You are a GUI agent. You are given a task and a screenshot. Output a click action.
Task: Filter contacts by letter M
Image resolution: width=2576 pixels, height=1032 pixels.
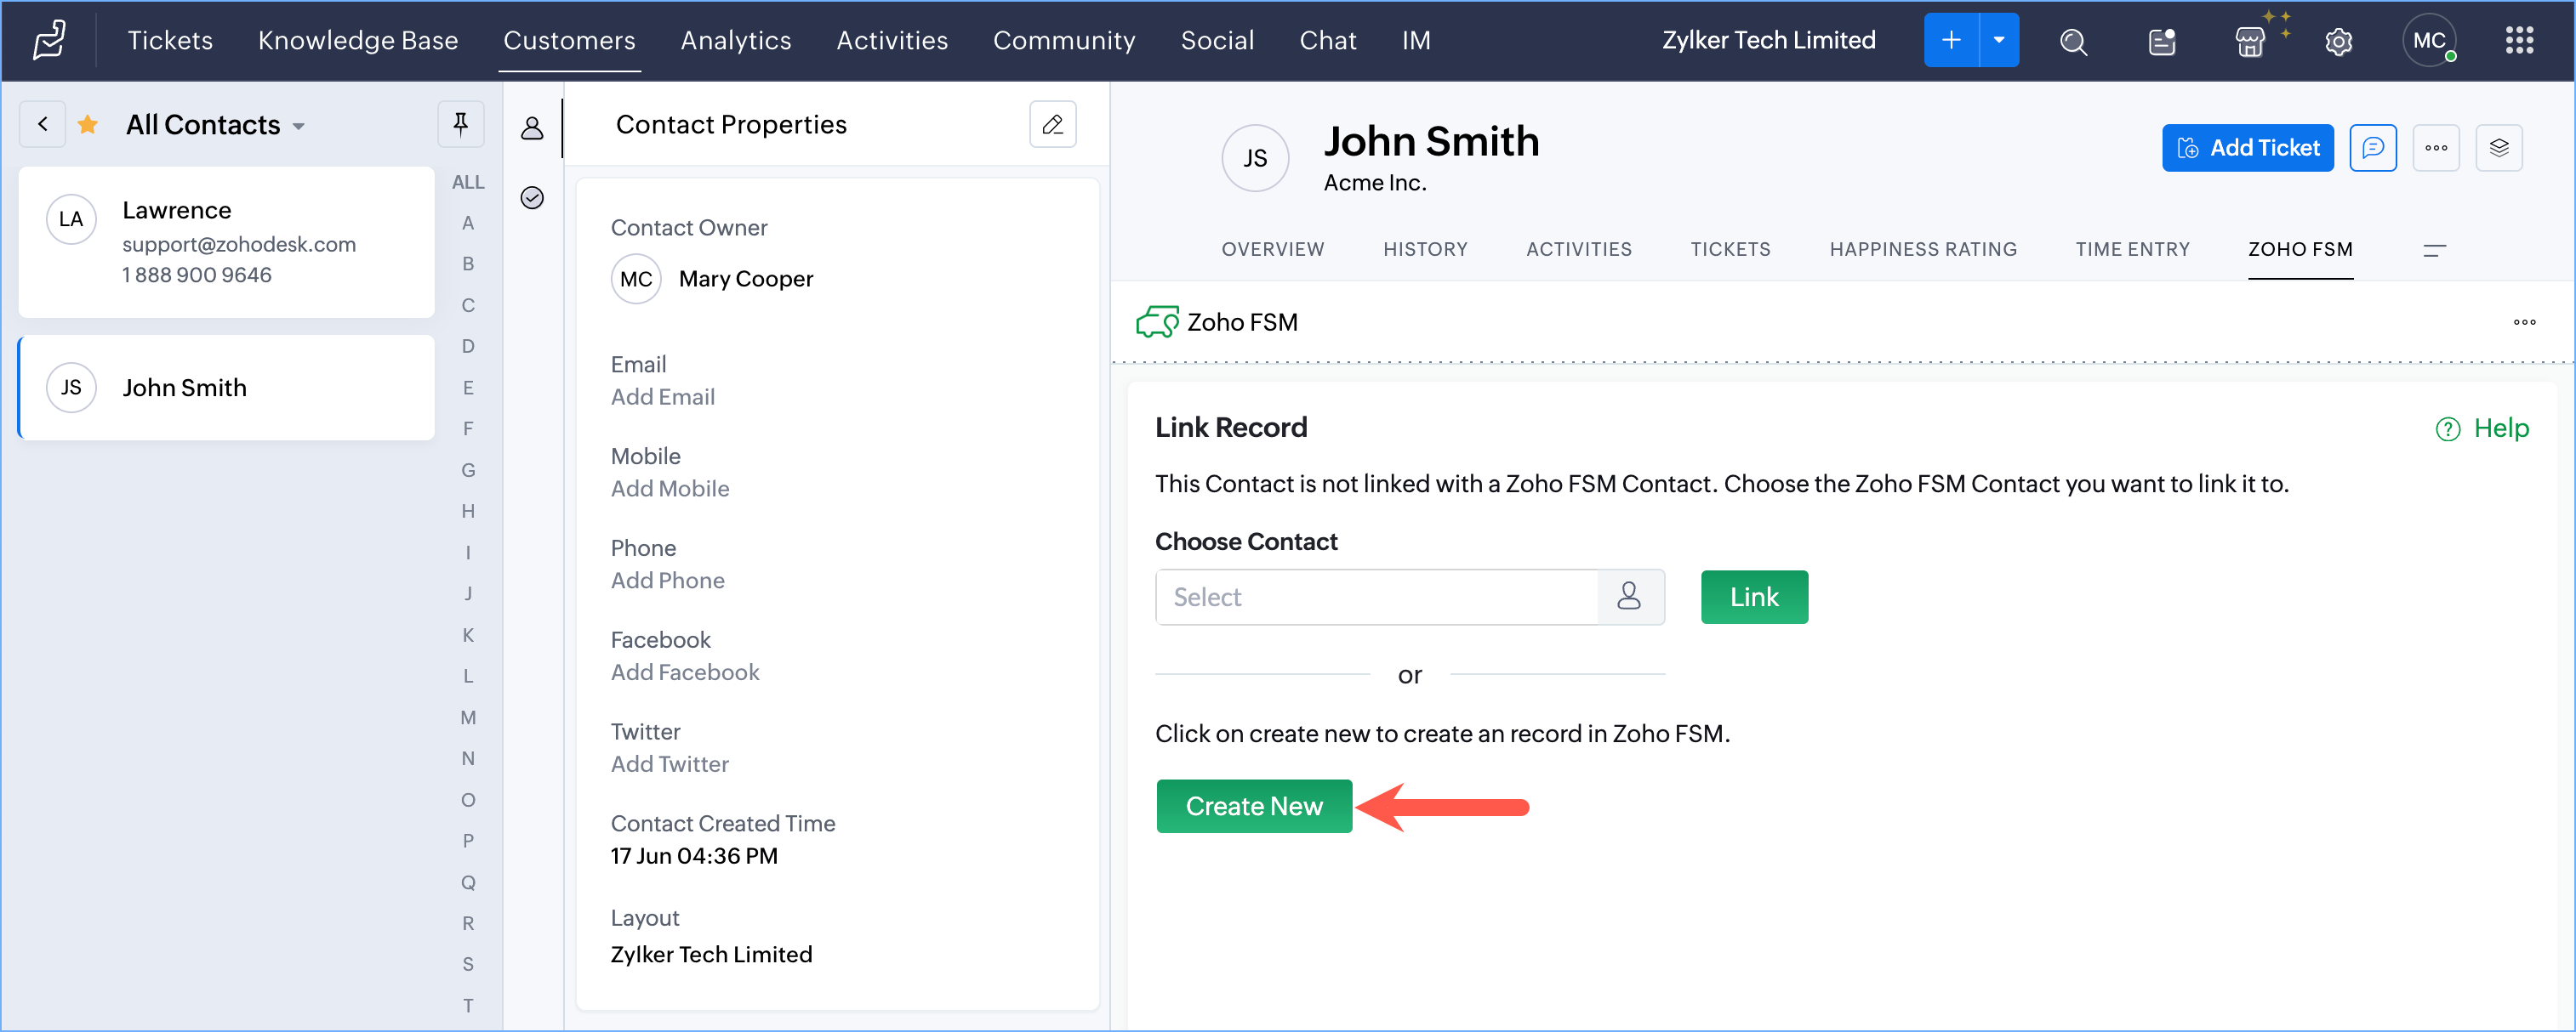(x=468, y=717)
